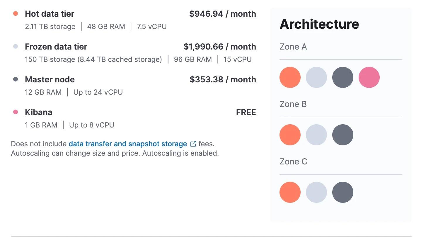Click the Frozen data tier node in Zone C
The width and height of the screenshot is (426, 238).
coord(316,192)
